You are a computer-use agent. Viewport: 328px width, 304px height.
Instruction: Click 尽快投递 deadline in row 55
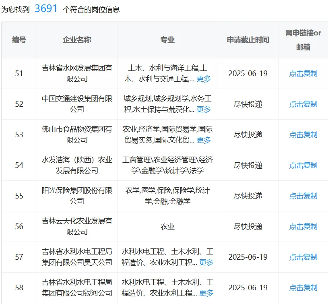[x=248, y=196]
